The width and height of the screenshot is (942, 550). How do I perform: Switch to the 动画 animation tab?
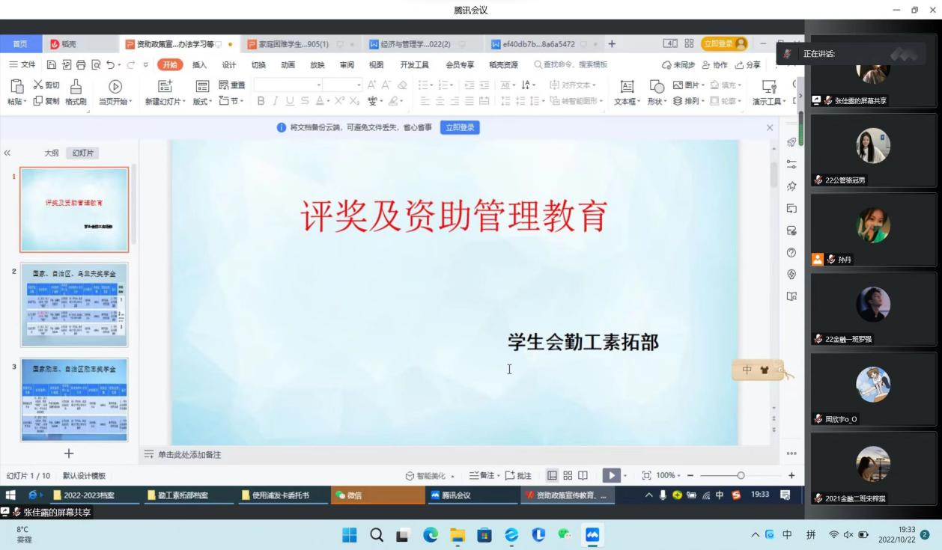pos(288,65)
